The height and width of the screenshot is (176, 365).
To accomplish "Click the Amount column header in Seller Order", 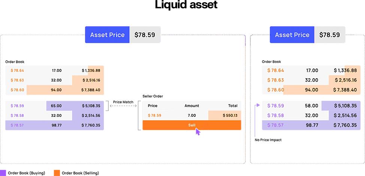I will (191, 106).
